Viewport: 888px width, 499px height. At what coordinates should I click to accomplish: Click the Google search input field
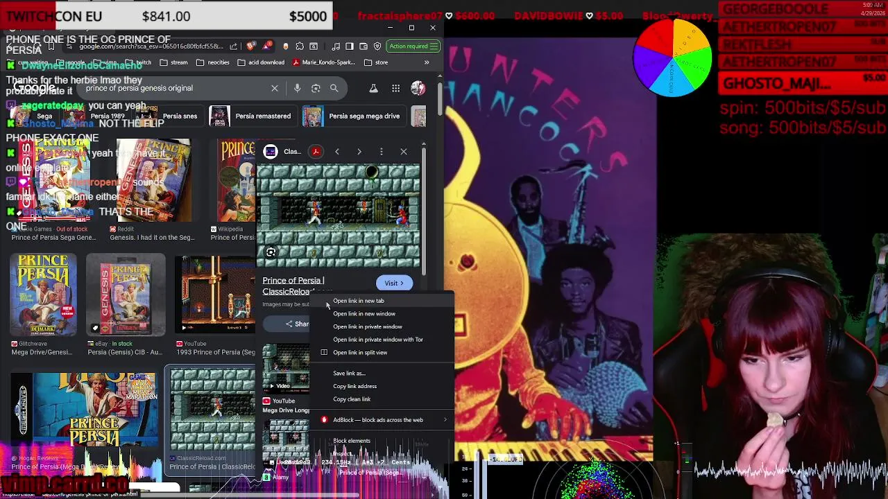click(173, 88)
